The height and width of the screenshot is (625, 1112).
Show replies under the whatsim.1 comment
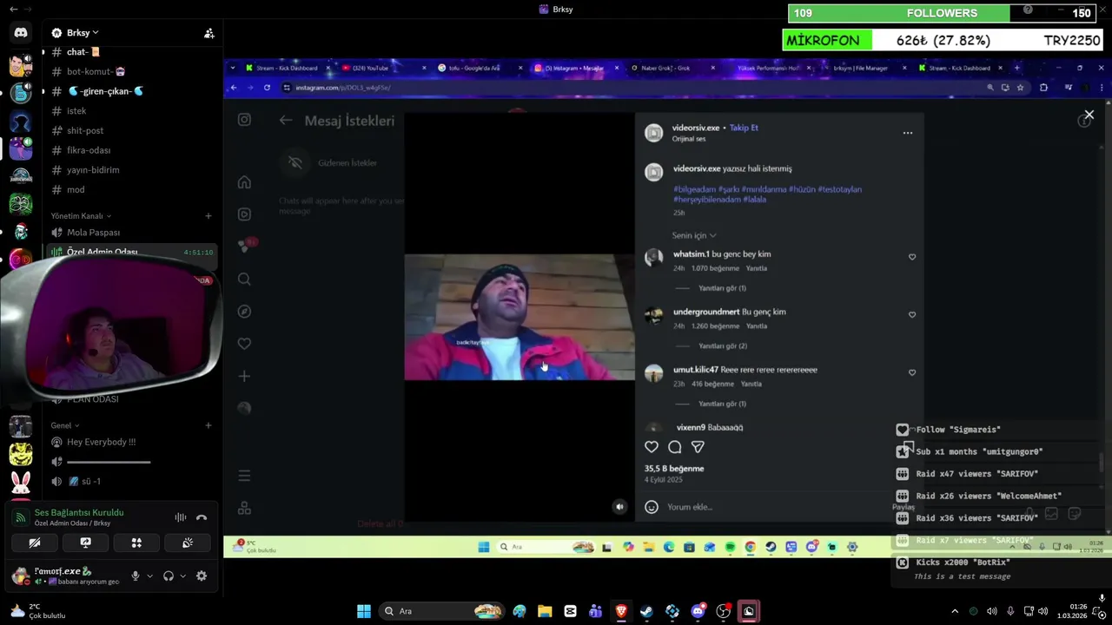[722, 288]
